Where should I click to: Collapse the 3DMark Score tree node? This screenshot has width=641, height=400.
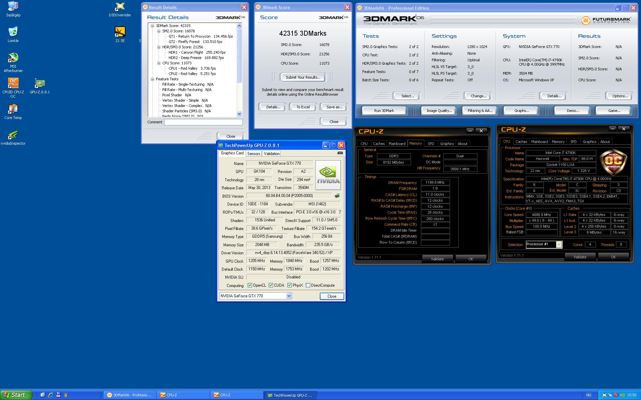coord(152,26)
